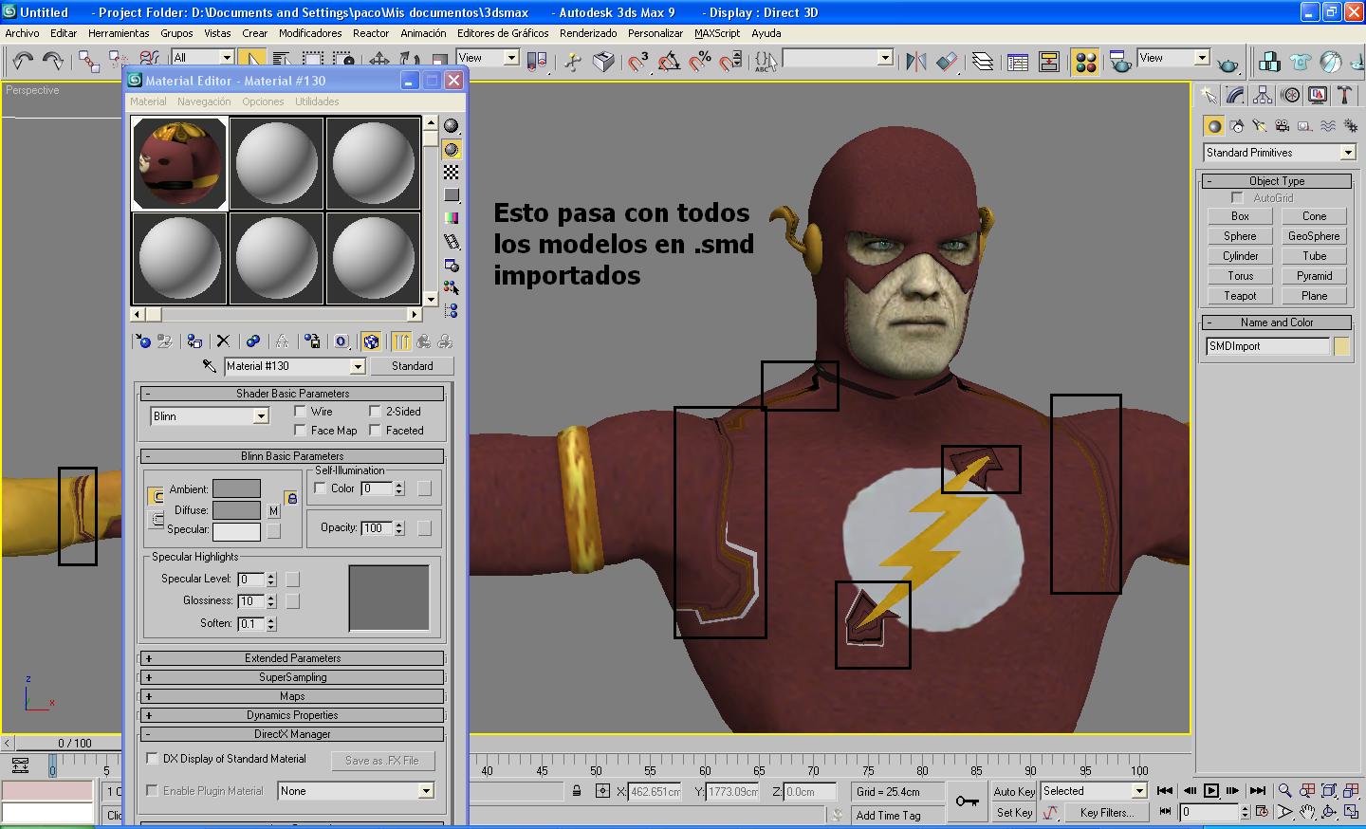1366x829 pixels.
Task: Open the Selected key filter dropdown
Action: pyautogui.click(x=1139, y=791)
